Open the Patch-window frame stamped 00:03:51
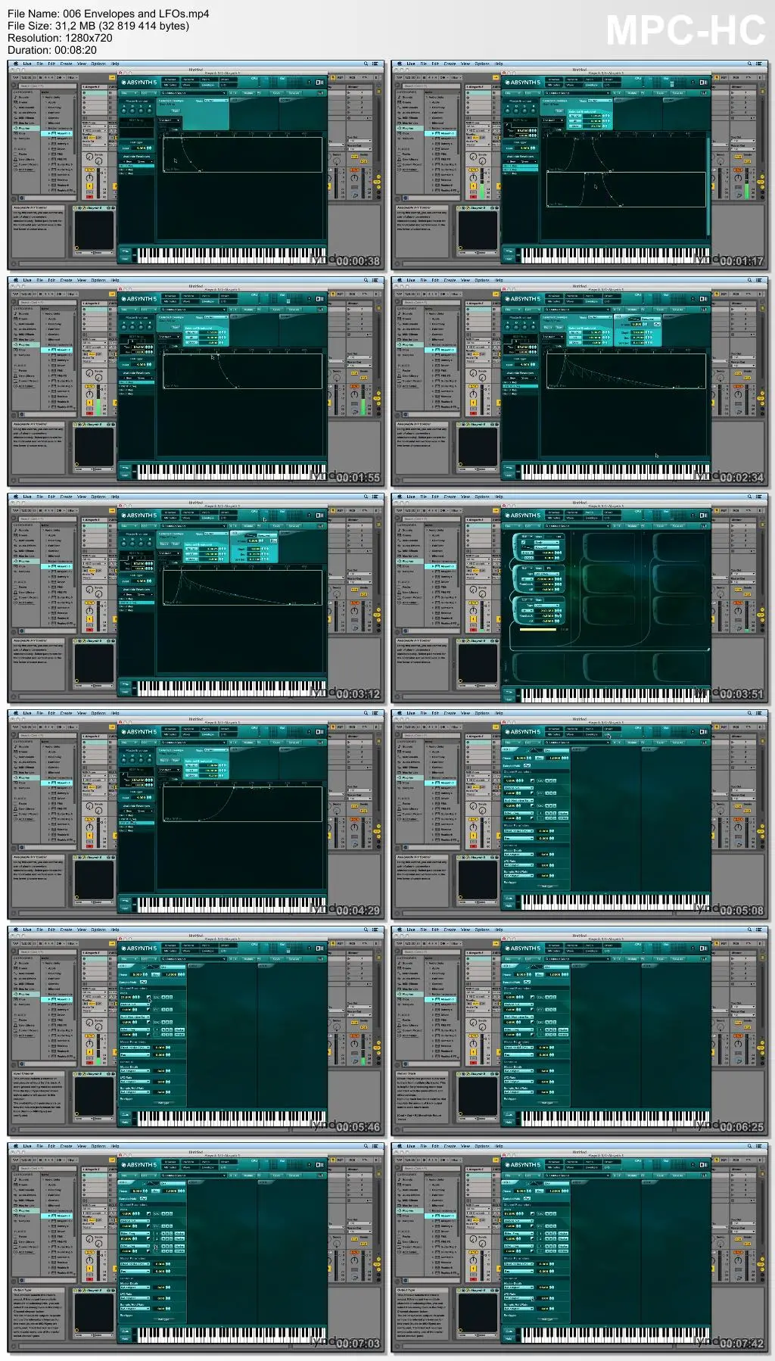Viewport: 775px width, 1361px height. coord(580,598)
